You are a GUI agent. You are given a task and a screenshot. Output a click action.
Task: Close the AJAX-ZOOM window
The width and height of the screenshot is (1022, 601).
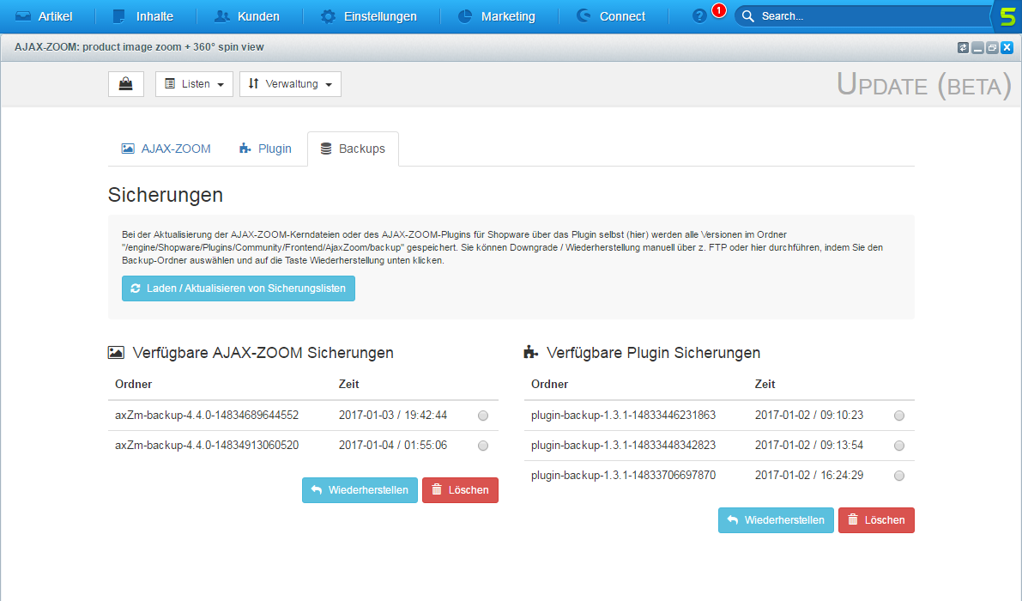click(1007, 47)
